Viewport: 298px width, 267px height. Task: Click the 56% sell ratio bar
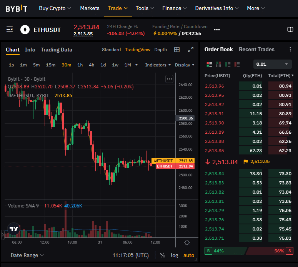[x=266, y=251]
